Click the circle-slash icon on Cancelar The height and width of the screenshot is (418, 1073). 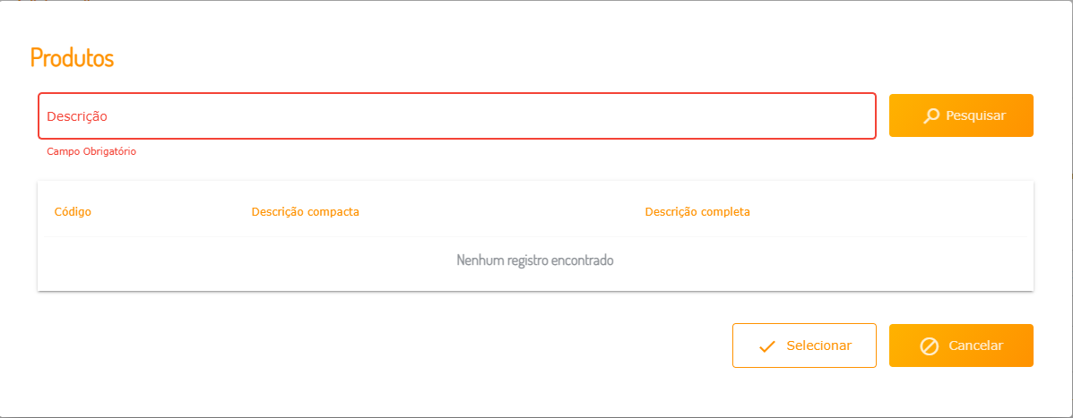pyautogui.click(x=930, y=346)
